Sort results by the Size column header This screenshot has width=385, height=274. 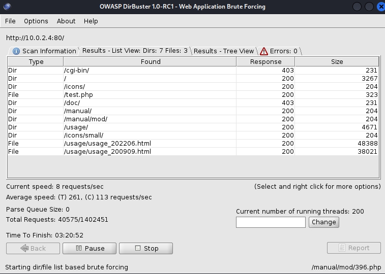tap(337, 62)
